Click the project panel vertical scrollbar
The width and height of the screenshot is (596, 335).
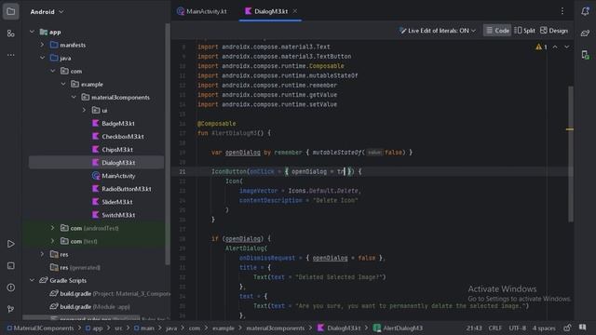(x=168, y=144)
